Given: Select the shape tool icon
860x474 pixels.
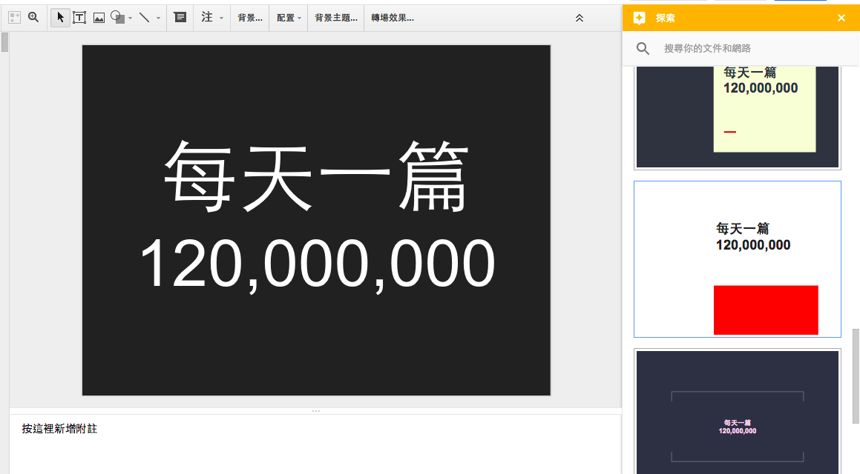Looking at the screenshot, I should point(117,18).
